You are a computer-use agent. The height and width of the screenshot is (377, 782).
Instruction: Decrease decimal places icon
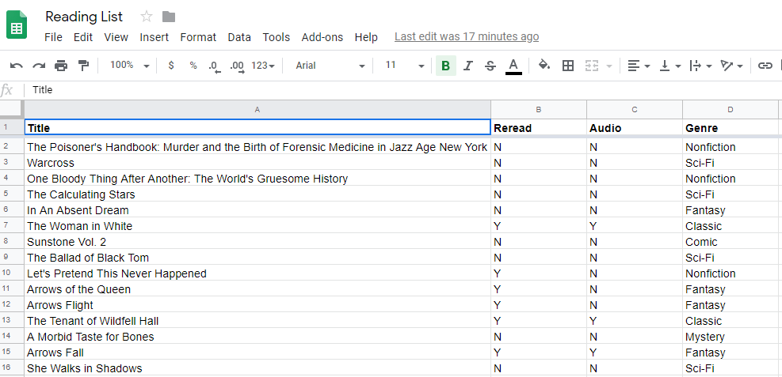[215, 66]
